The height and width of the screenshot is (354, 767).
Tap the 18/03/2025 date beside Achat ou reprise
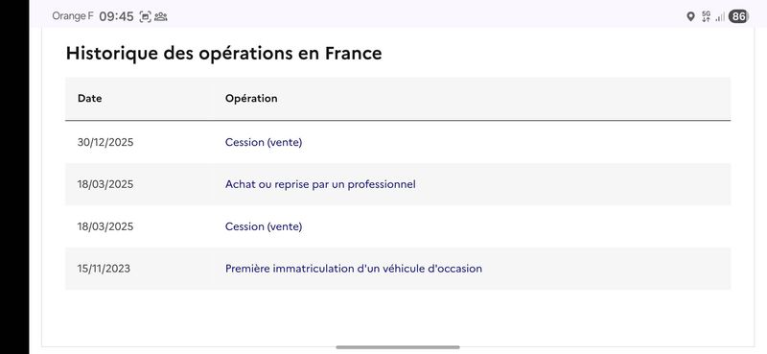pos(105,184)
